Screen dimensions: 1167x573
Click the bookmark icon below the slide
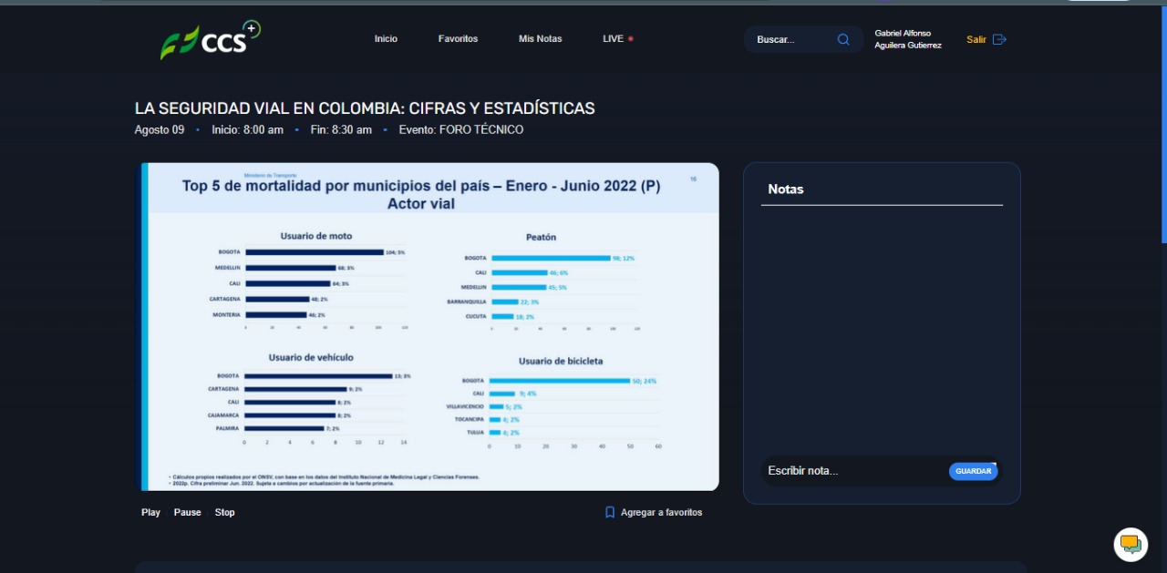[x=610, y=512]
